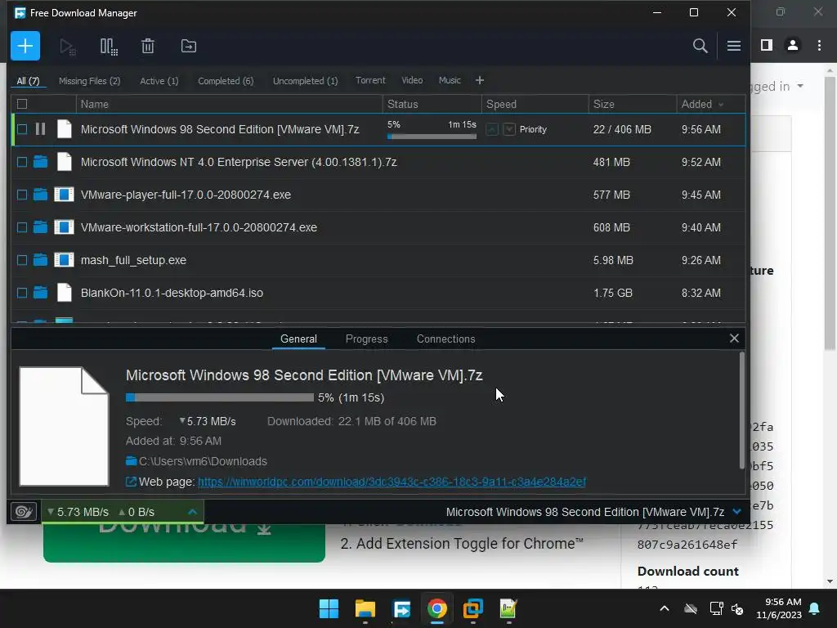Screen dimensions: 837x628
Task: Raise priority with the up arrow button
Action: click(x=492, y=129)
